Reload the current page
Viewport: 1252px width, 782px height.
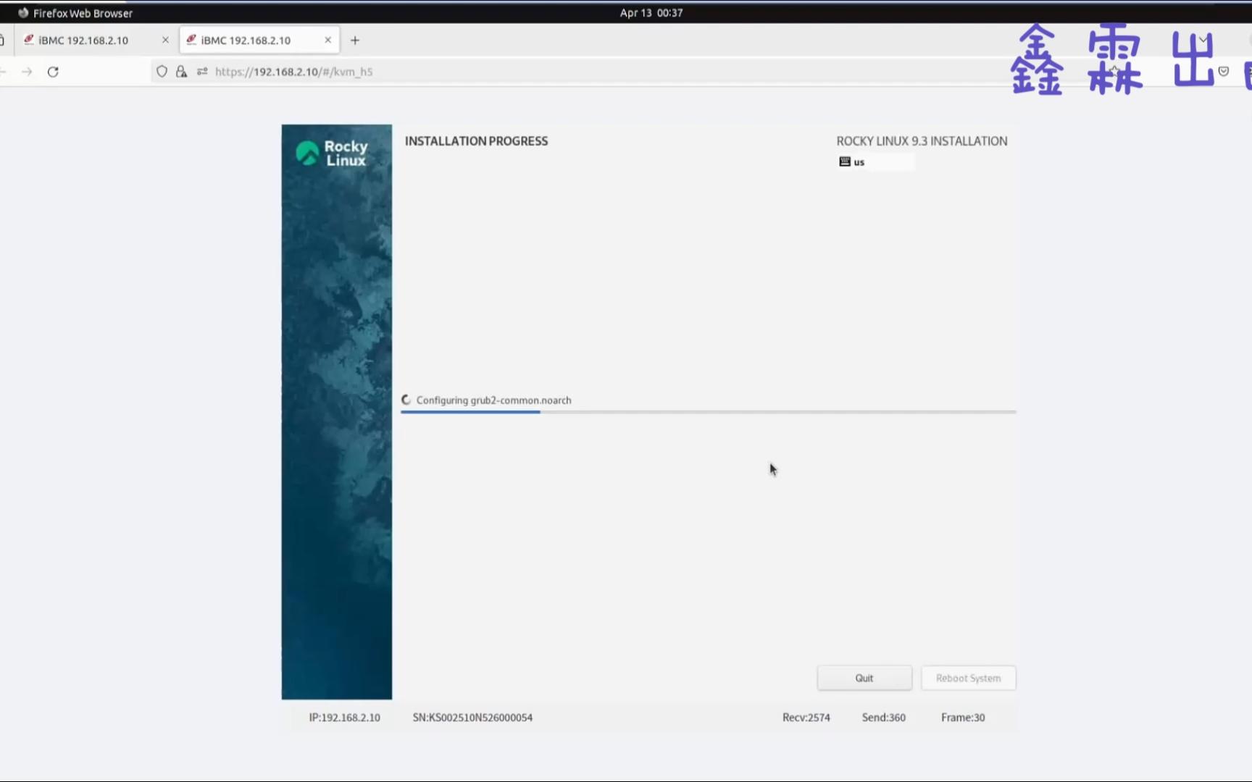click(53, 72)
